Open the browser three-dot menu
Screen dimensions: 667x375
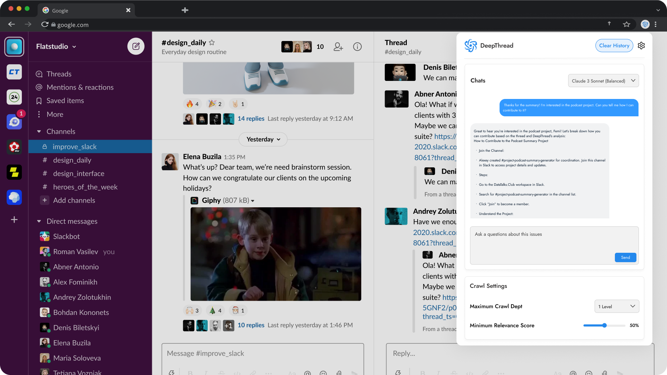656,24
